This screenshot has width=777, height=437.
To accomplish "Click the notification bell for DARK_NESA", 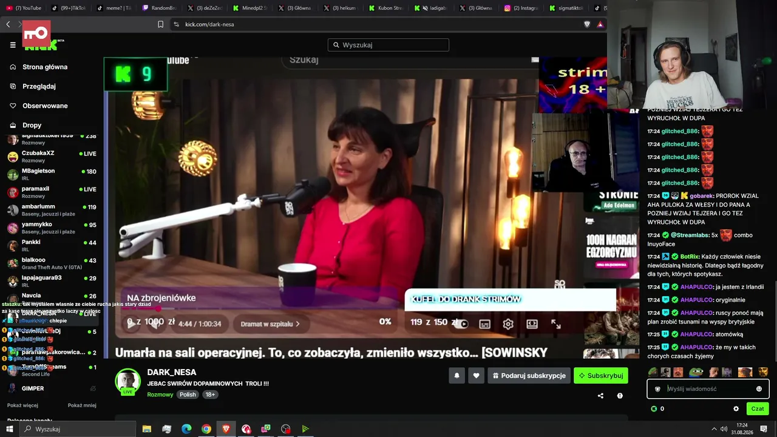I will coord(457,376).
